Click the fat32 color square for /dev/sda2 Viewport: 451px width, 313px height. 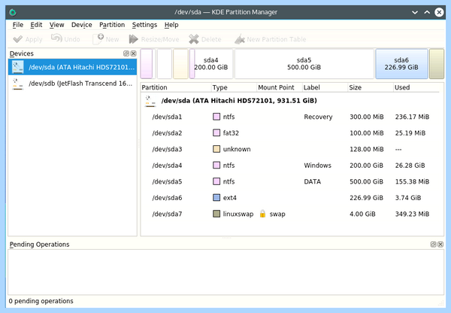click(216, 132)
